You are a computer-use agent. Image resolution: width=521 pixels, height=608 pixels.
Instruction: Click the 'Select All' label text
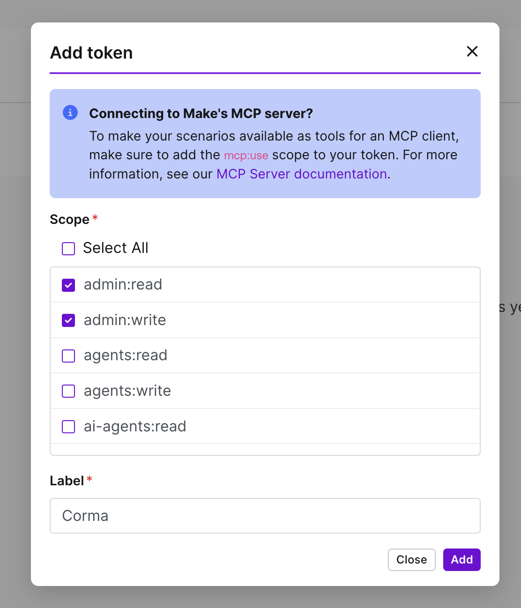(x=115, y=248)
